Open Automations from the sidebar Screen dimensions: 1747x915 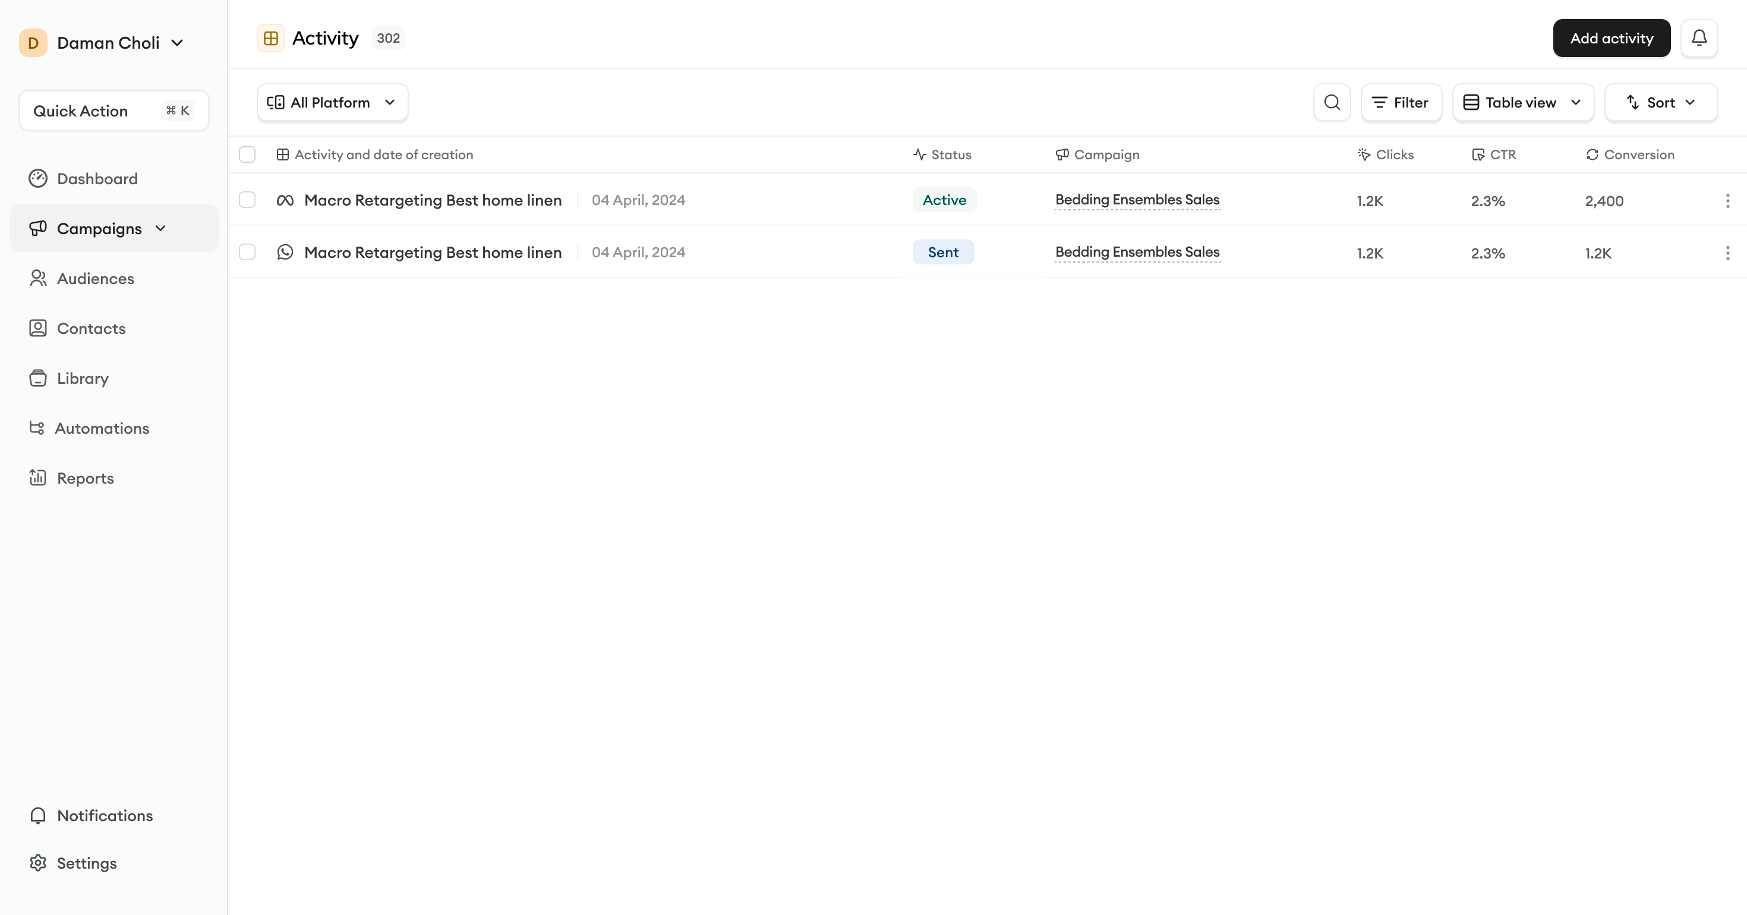pyautogui.click(x=102, y=428)
